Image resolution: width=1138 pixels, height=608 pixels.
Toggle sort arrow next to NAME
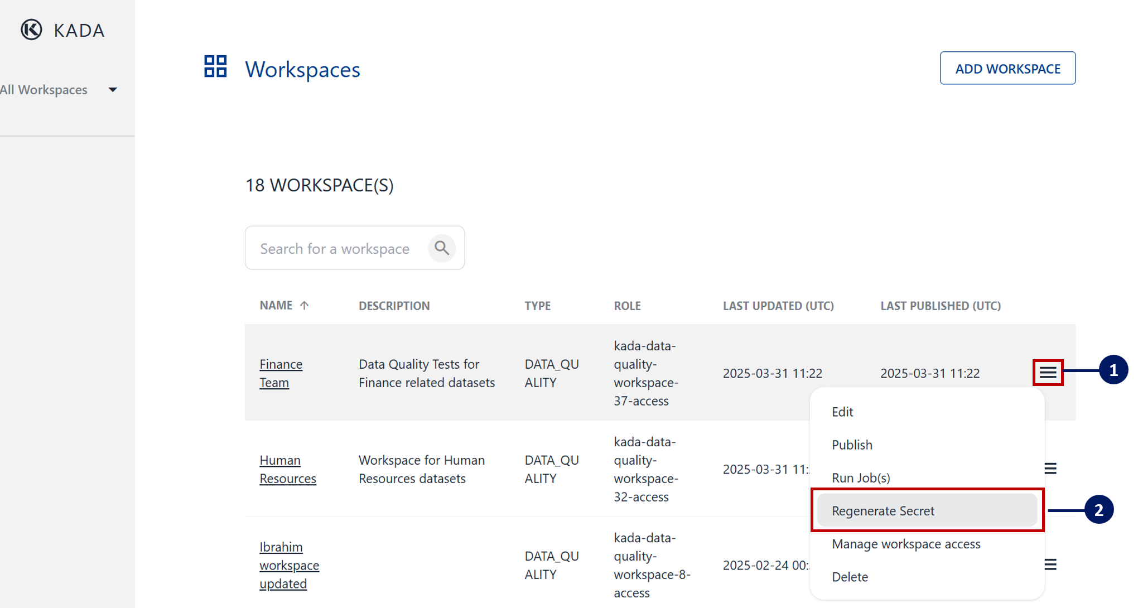(304, 306)
